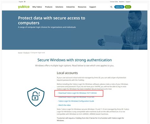Image resolution: width=150 pixels, height=124 pixels.
Task: Click the Home breadcrumb link
Action: tap(20, 53)
